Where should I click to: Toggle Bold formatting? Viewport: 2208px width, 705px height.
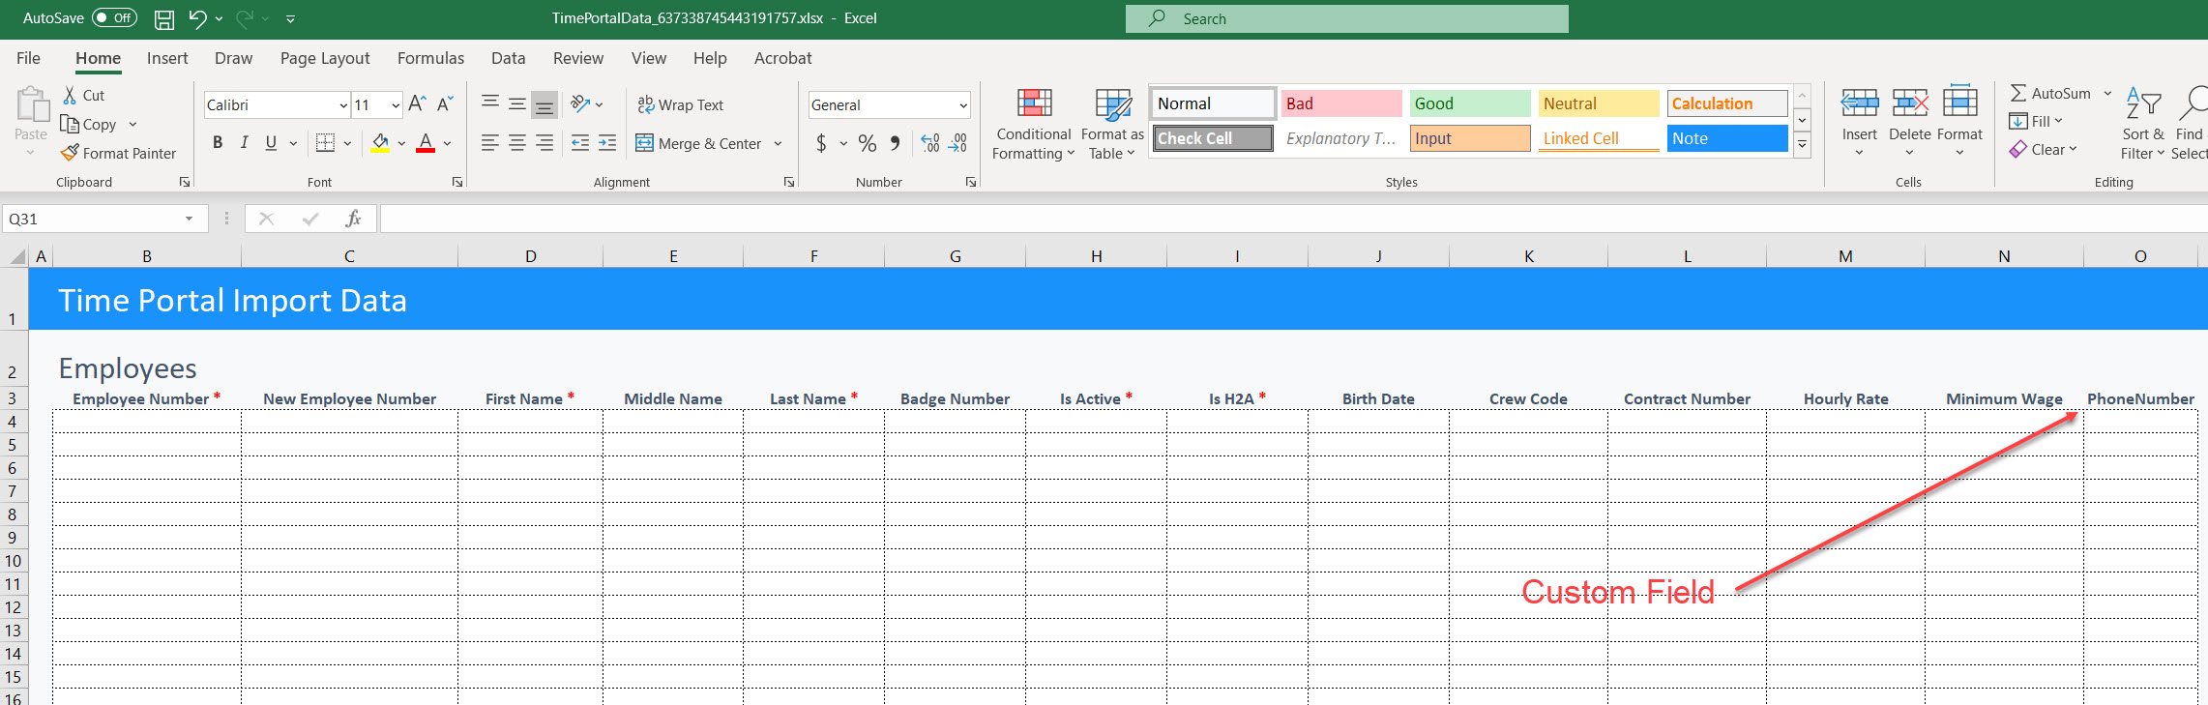point(218,143)
